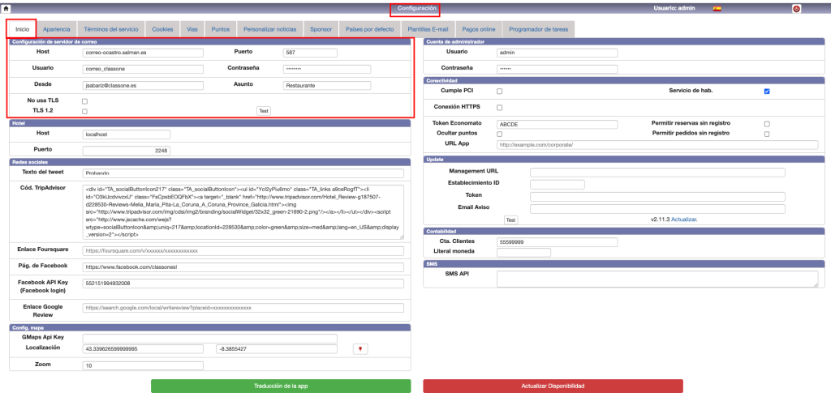Check the Conexión HTTPS option

click(x=500, y=107)
